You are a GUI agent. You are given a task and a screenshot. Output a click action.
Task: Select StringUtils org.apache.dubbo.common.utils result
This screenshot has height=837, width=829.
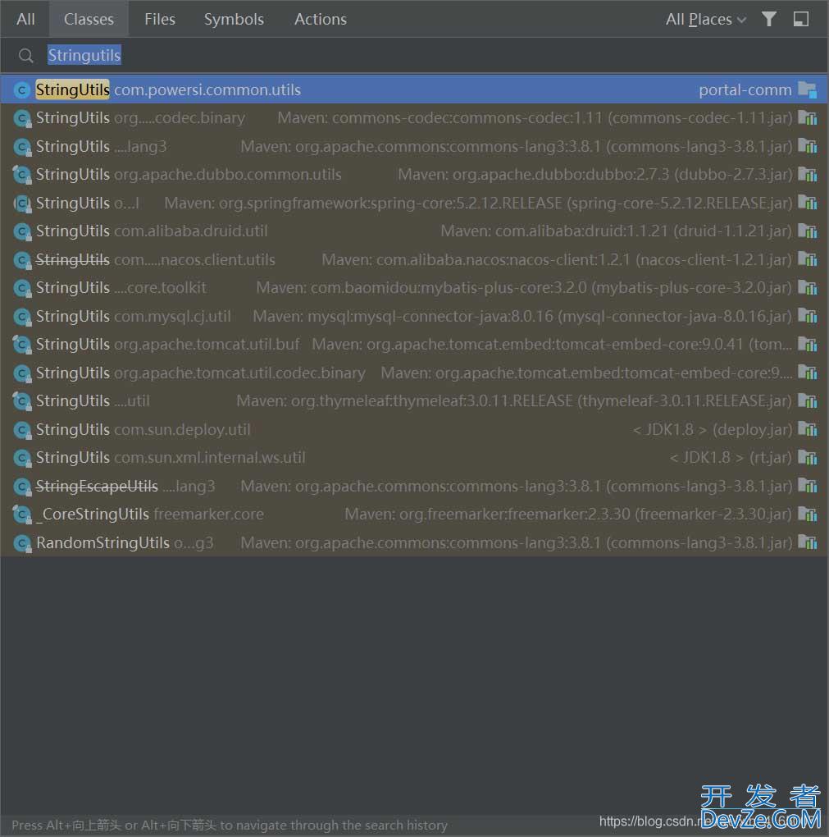pyautogui.click(x=415, y=175)
